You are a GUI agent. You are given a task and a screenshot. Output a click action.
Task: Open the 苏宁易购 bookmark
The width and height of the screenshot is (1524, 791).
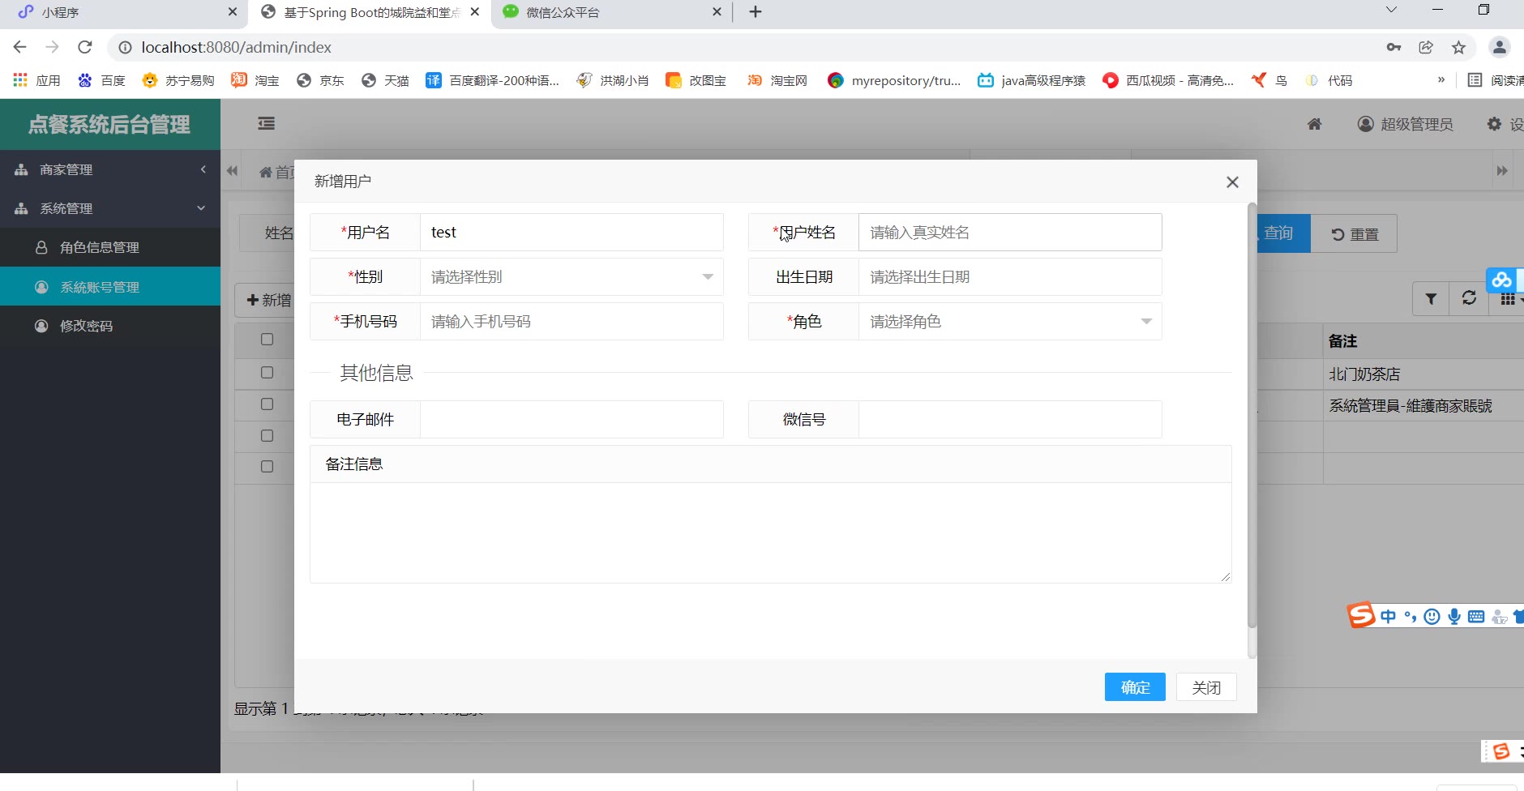[x=178, y=80]
